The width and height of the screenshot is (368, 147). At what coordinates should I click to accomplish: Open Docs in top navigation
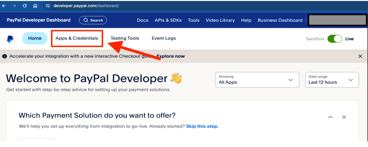[x=143, y=20]
